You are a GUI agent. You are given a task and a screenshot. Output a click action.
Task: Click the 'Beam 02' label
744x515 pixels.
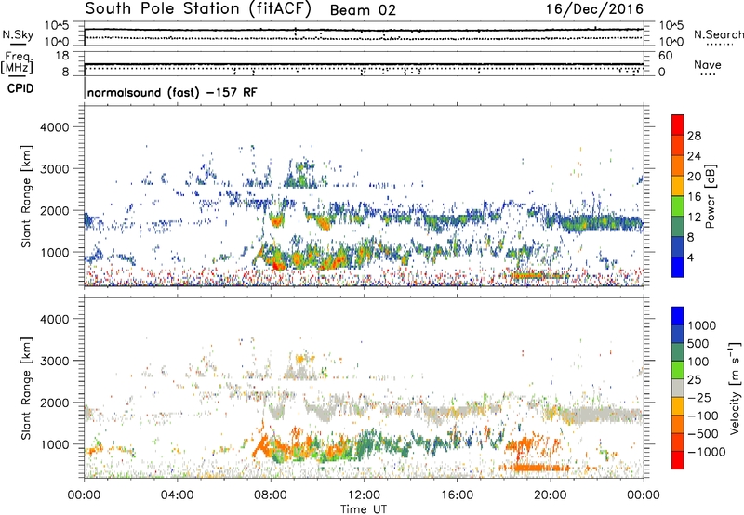(x=363, y=10)
